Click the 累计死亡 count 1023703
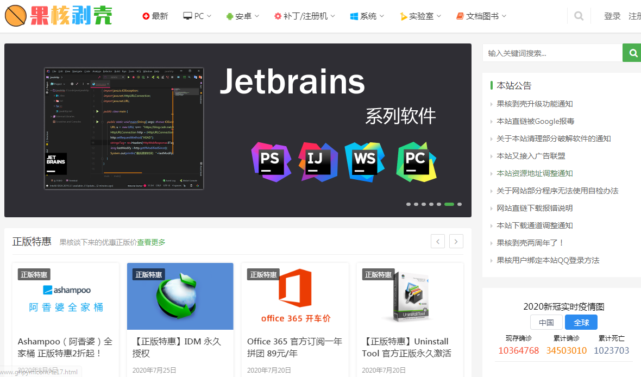 click(x=611, y=350)
